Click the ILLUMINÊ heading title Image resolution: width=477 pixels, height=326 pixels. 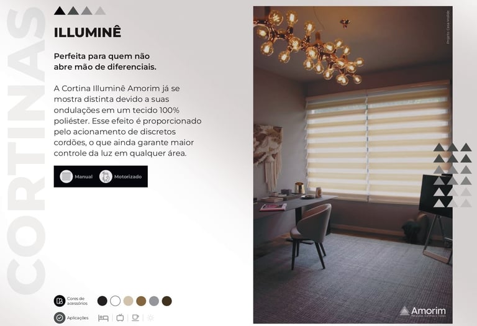88,32
